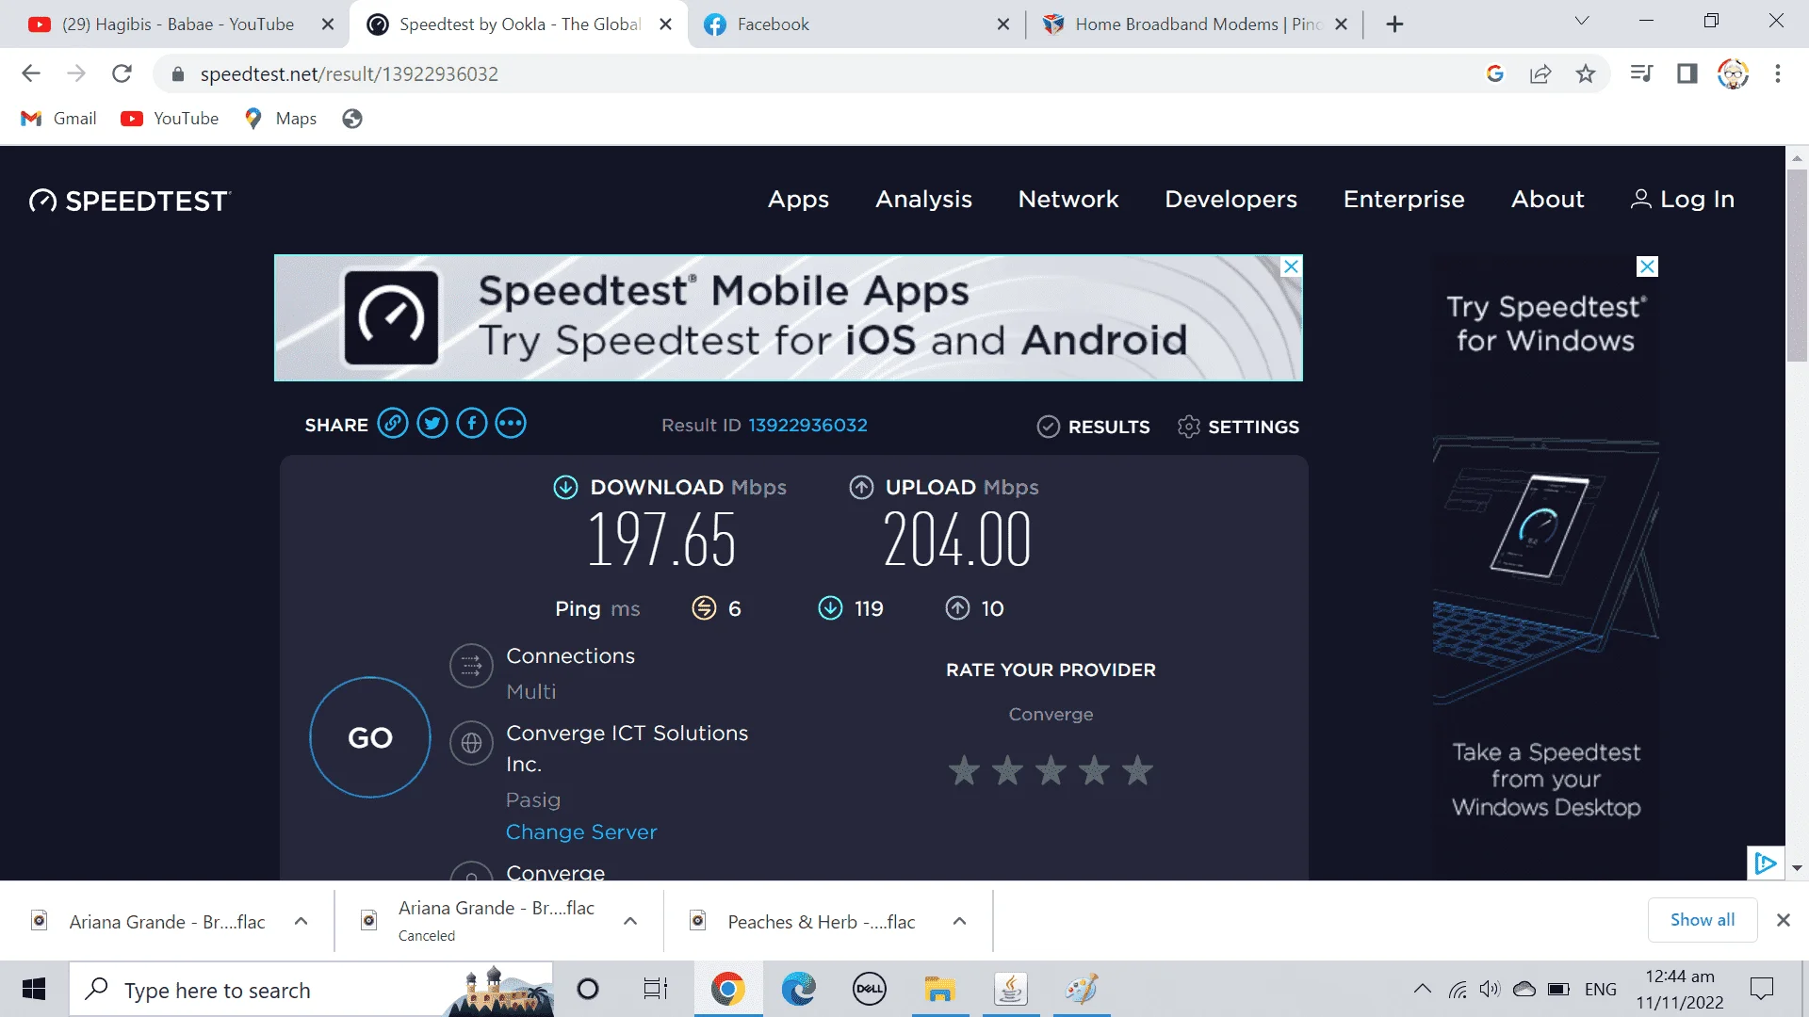The height and width of the screenshot is (1017, 1809).
Task: Open Chrome tab search dropdown
Action: pyautogui.click(x=1582, y=21)
